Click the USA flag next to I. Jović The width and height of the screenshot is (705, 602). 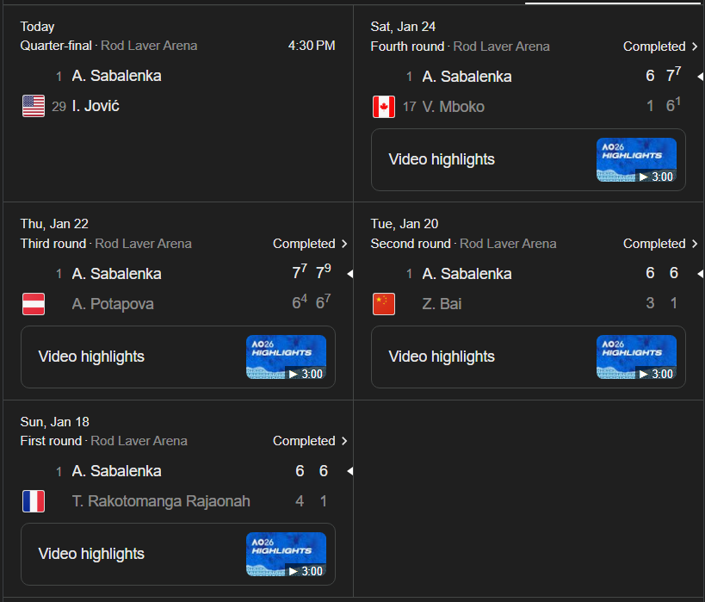coord(33,107)
